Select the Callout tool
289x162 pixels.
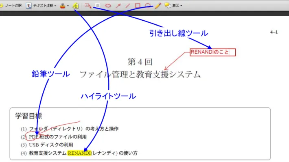[88, 6]
